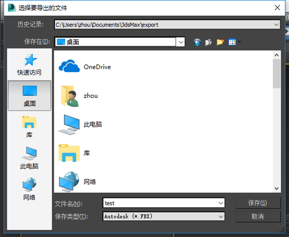Viewport: 289px width, 237px height.
Task: Click the 3ds Max logo in title bar
Action: pos(12,8)
